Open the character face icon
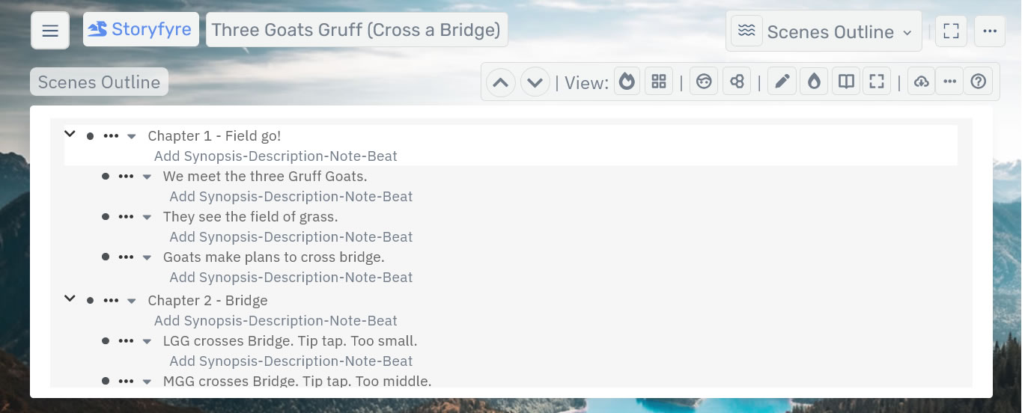1022x413 pixels. pyautogui.click(x=704, y=82)
